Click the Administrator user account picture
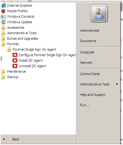Viewport: 123px width, 145px height. (x=99, y=13)
